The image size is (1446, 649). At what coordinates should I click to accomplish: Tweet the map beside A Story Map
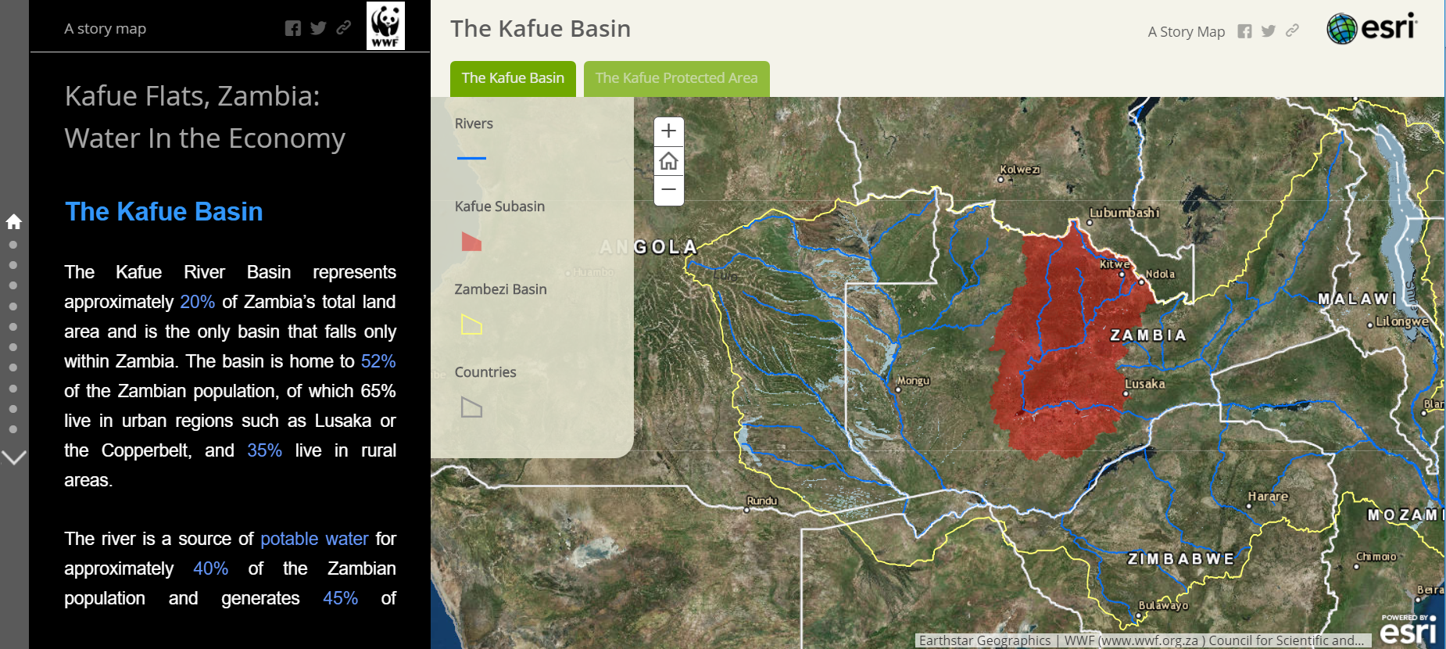point(1268,31)
